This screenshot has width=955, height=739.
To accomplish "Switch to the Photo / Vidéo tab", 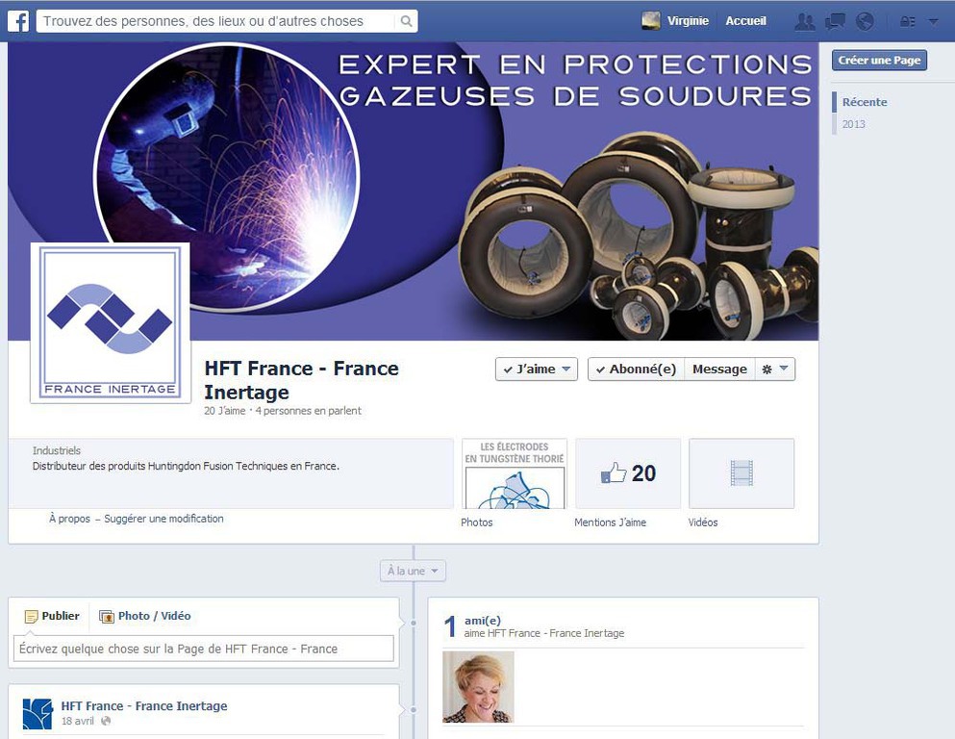I will pos(145,616).
